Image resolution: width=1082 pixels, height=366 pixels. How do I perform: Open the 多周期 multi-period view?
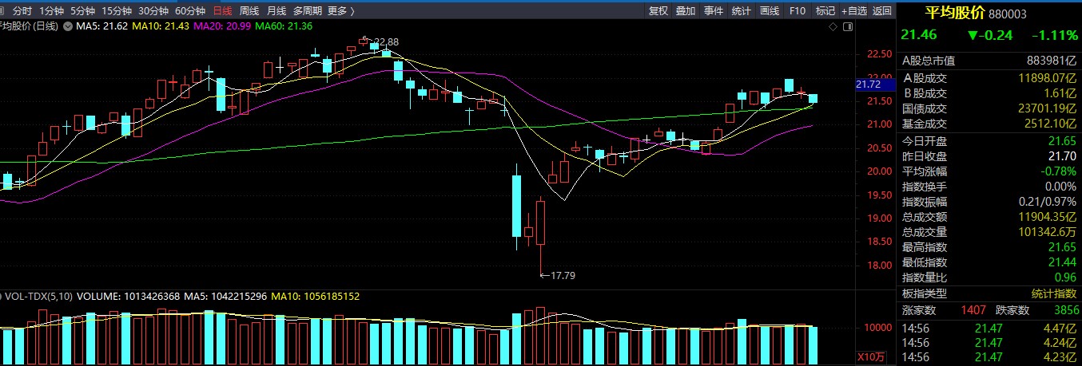coord(308,11)
